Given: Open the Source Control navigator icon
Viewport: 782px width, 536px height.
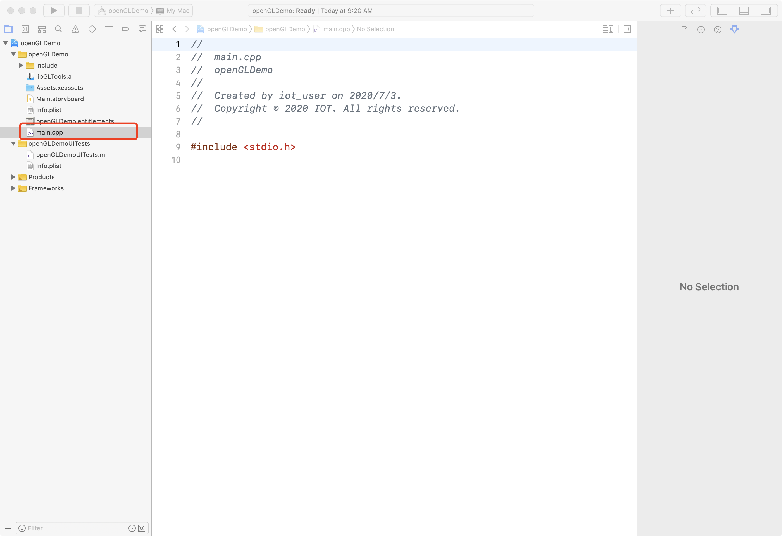Looking at the screenshot, I should [25, 29].
